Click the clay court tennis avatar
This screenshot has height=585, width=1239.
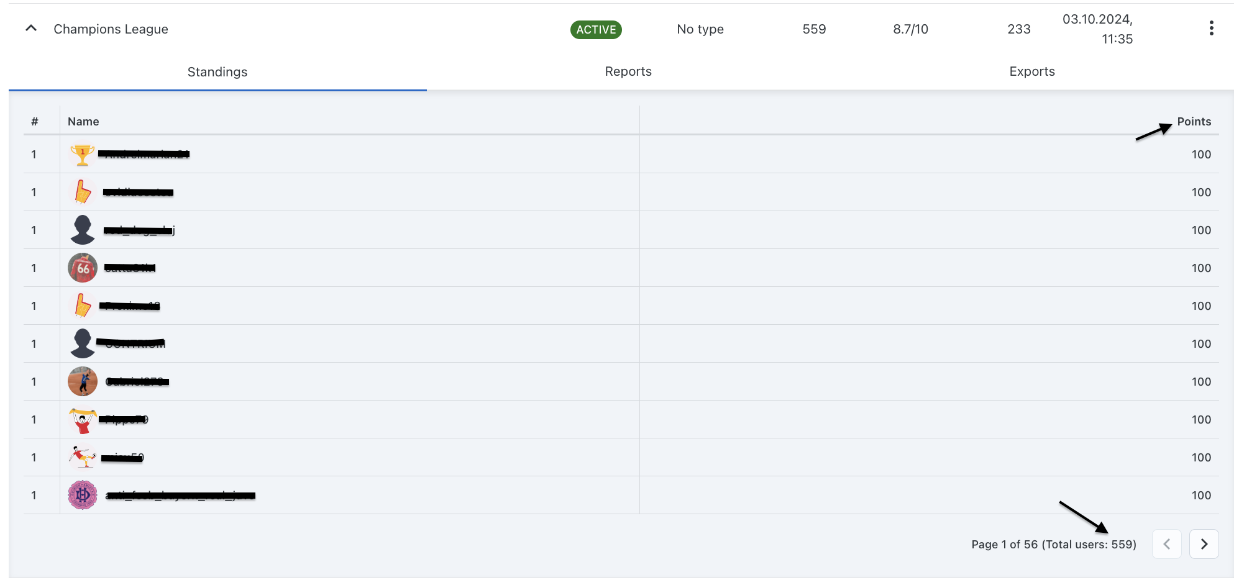(83, 381)
